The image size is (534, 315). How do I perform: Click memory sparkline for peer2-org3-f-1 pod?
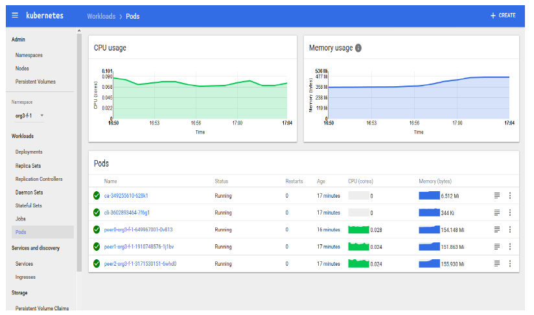pyautogui.click(x=429, y=264)
